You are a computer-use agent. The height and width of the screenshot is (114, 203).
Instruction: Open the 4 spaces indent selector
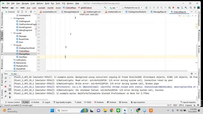point(188,105)
